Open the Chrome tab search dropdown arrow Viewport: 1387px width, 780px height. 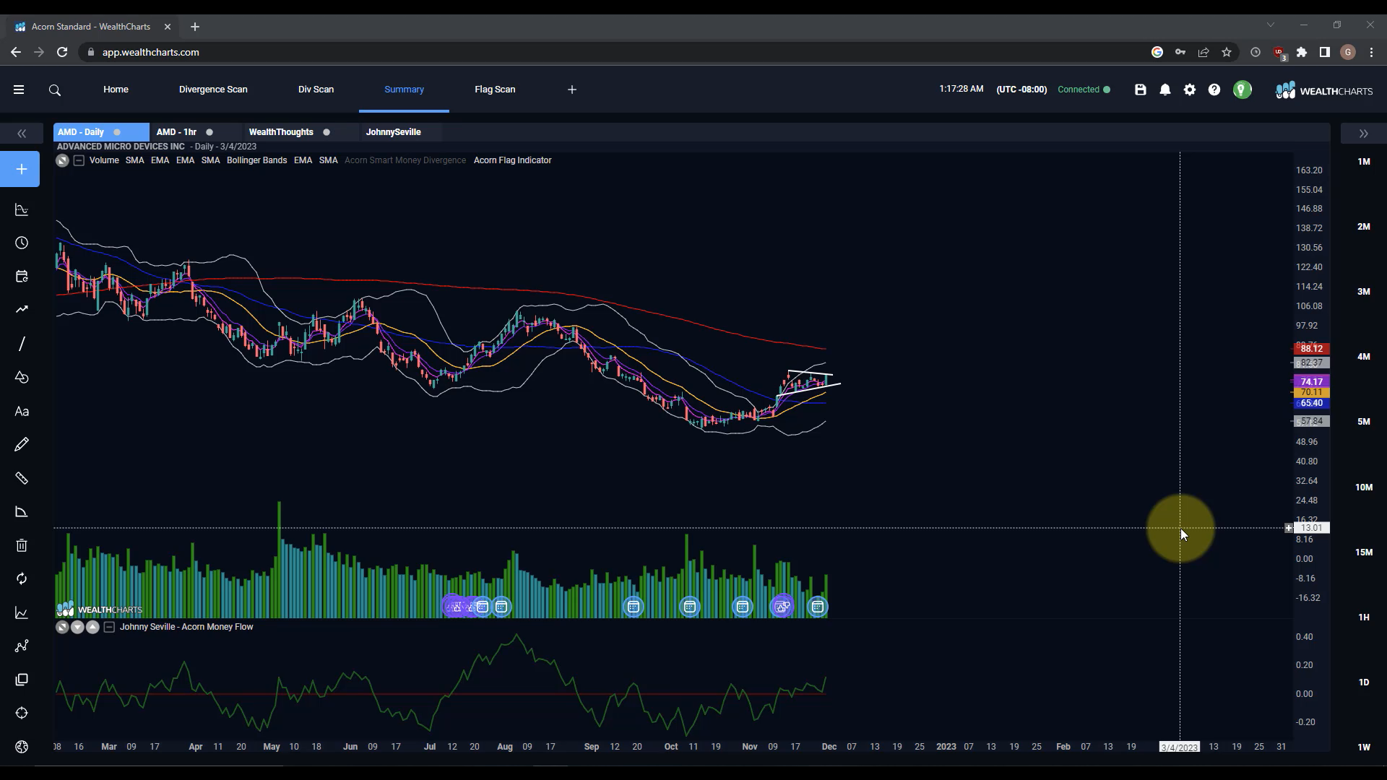[1270, 25]
